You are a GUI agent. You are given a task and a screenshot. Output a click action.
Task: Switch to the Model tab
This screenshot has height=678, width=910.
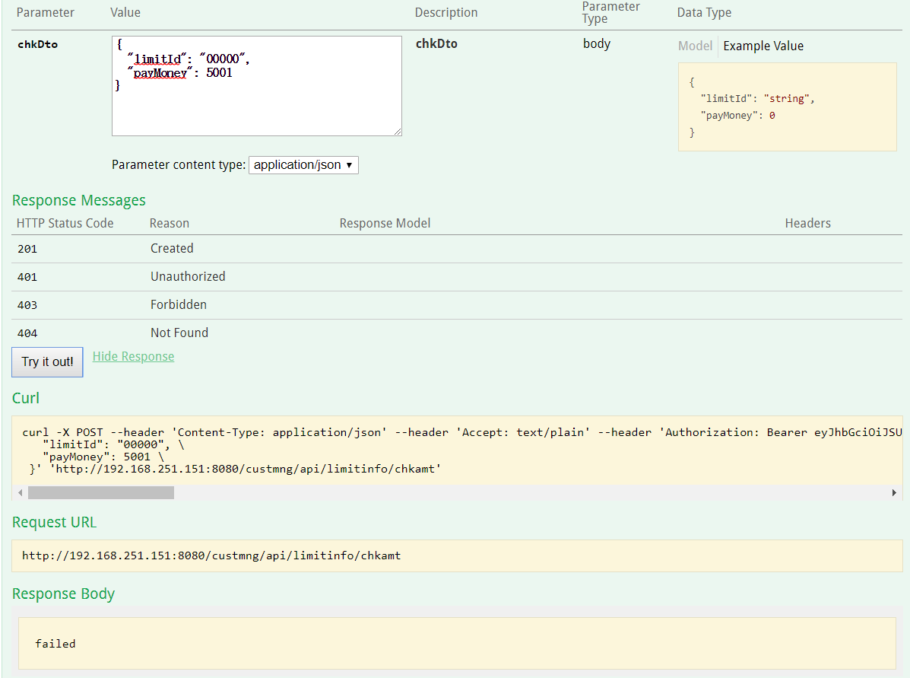click(x=695, y=46)
